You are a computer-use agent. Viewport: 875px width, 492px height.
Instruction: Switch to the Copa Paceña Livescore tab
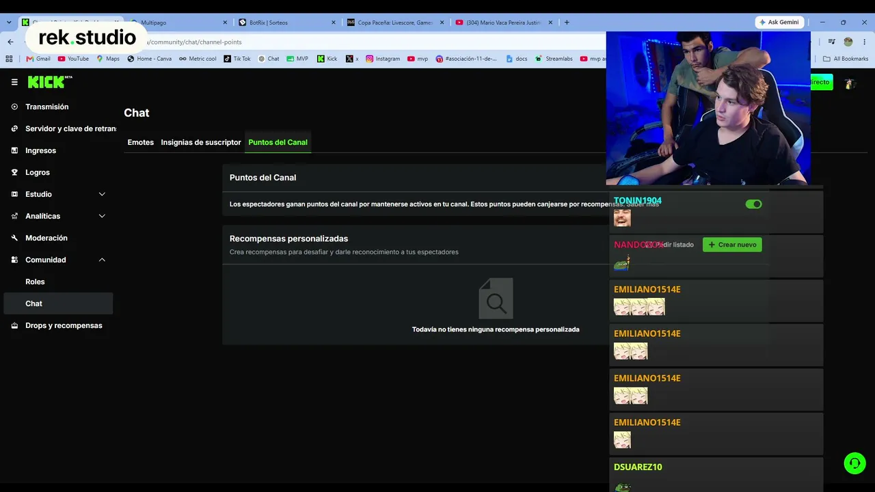pos(396,23)
